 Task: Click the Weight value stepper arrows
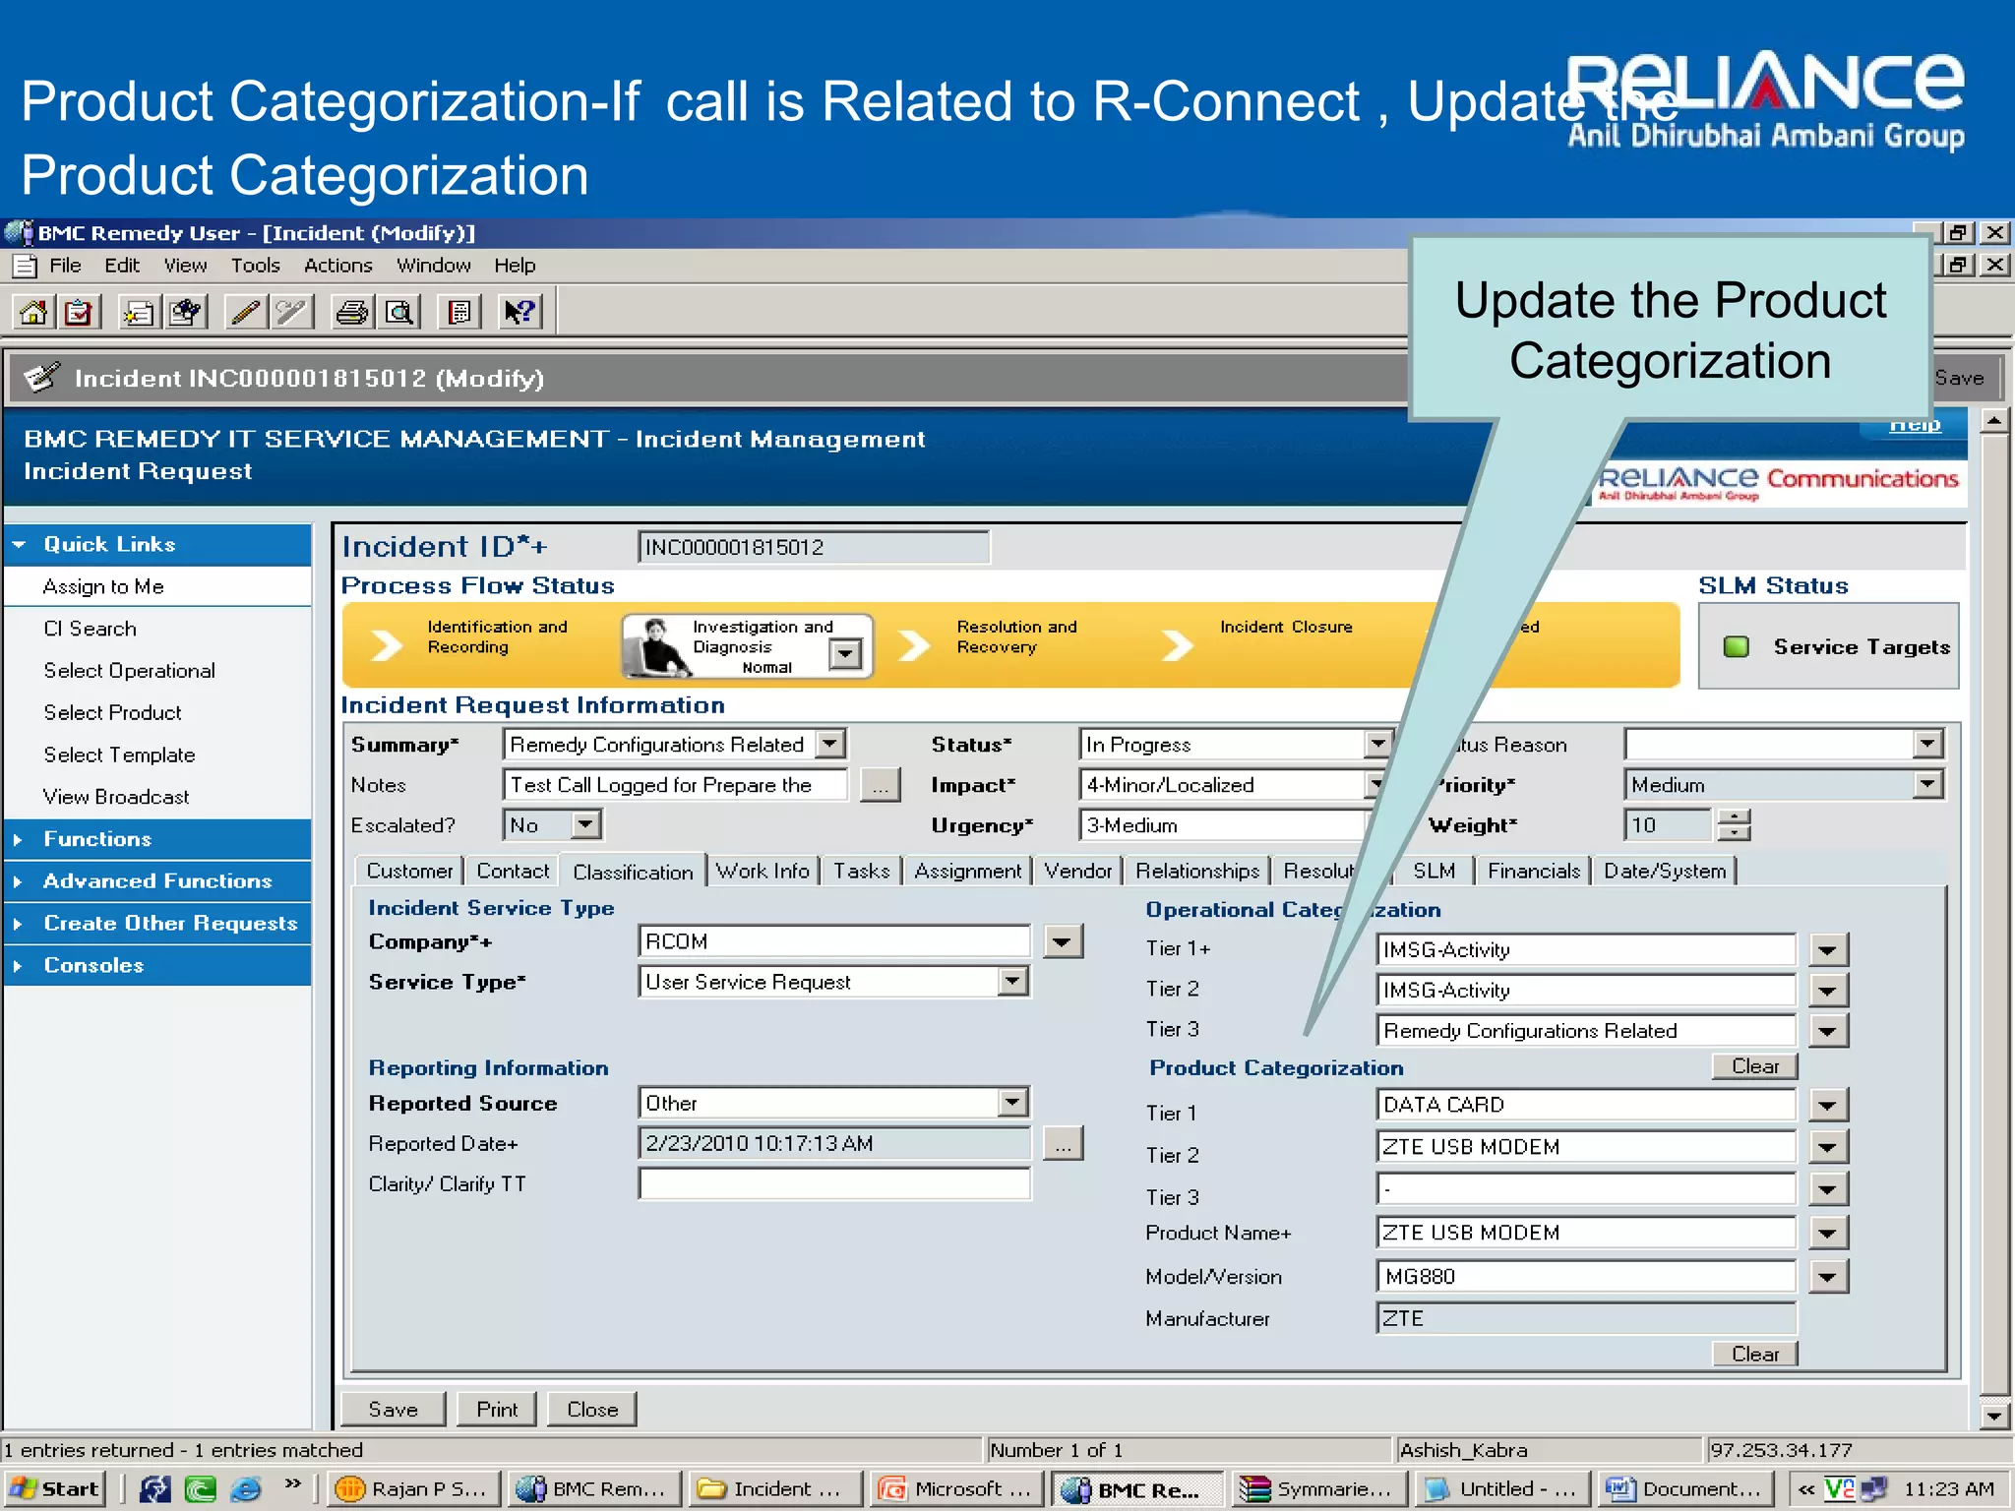coord(1735,824)
